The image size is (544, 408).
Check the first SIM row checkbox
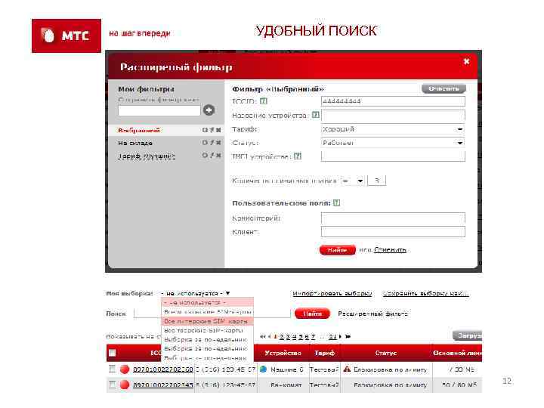(112, 369)
